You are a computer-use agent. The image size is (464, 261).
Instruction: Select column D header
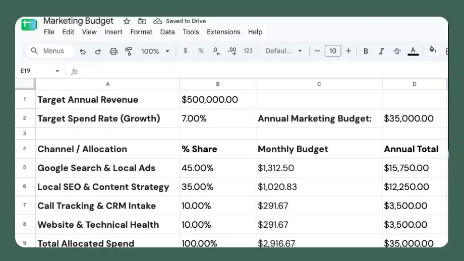click(x=415, y=84)
